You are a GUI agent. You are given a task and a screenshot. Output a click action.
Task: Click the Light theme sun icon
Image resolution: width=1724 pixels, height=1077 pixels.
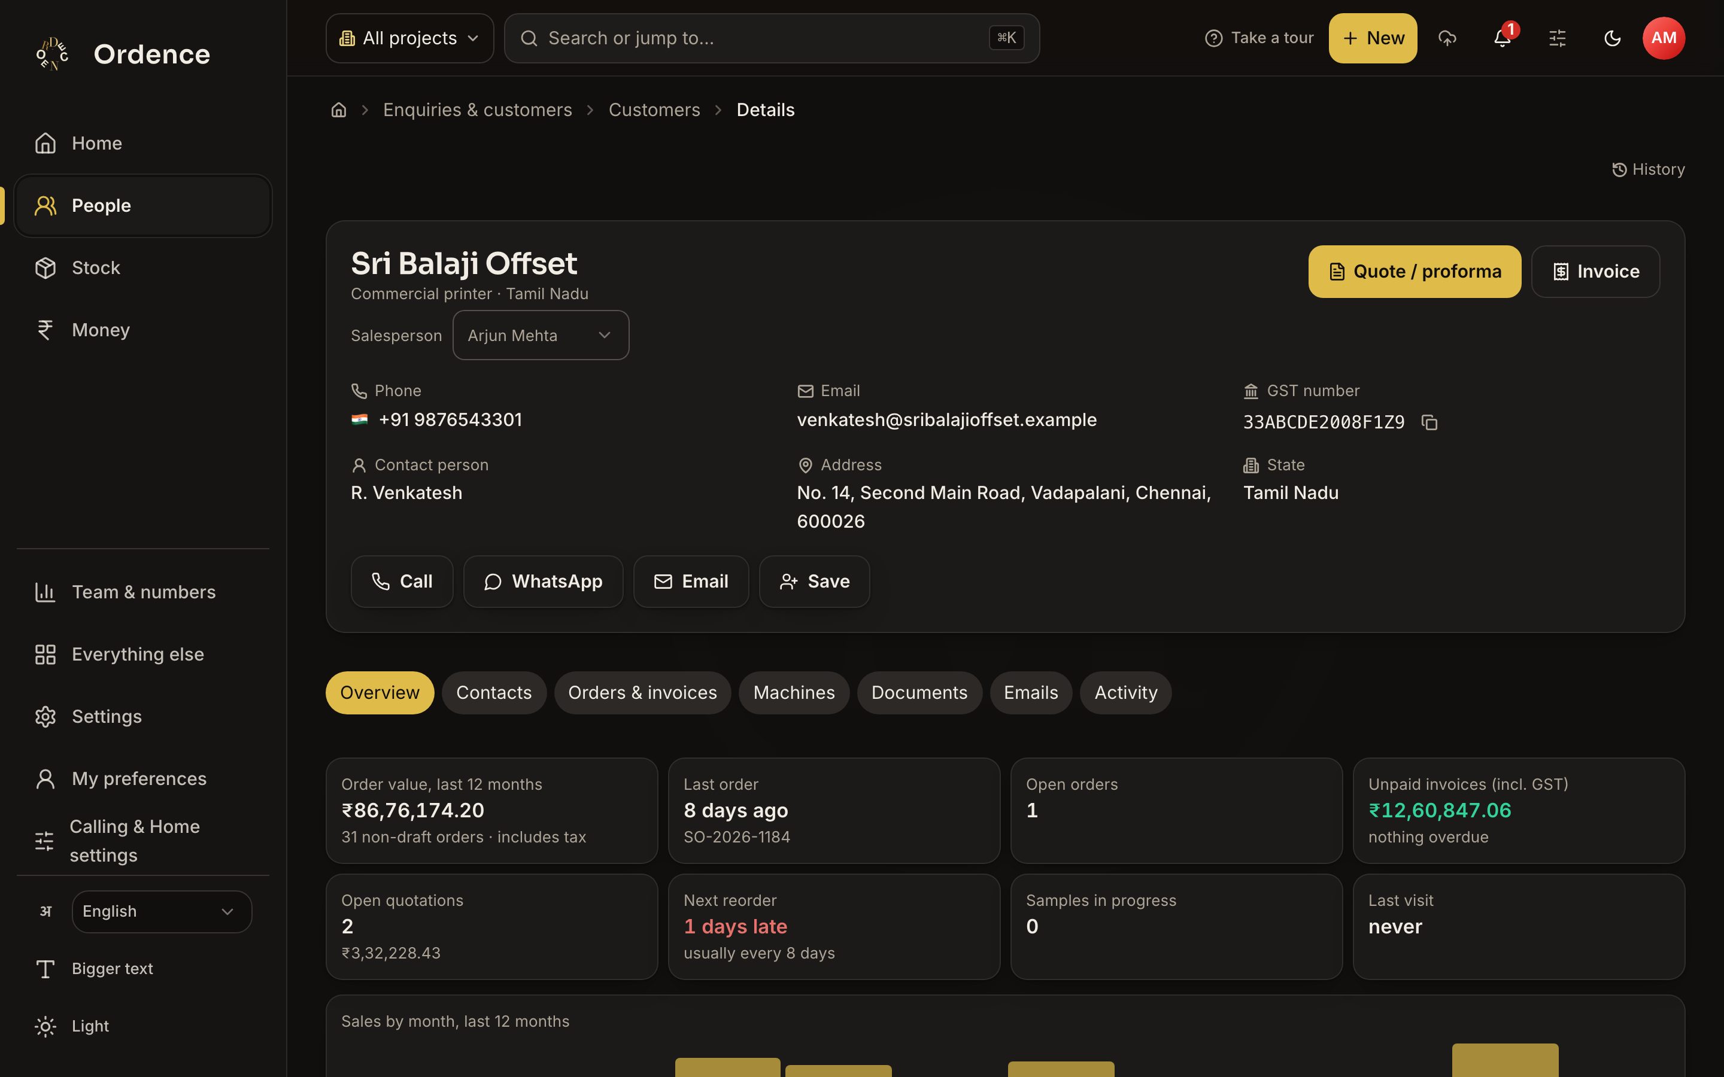click(x=45, y=1026)
